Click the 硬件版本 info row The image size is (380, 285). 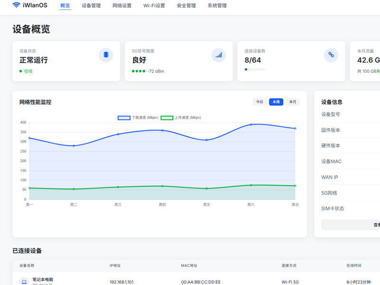tap(351, 146)
